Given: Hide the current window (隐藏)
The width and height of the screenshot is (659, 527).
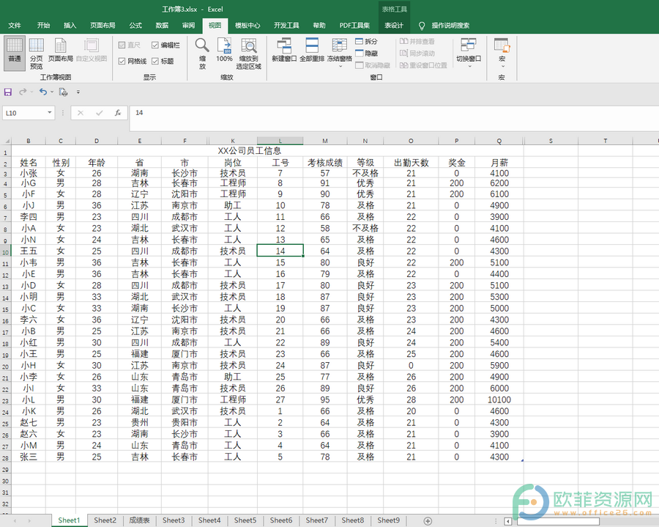Looking at the screenshot, I should coord(367,53).
